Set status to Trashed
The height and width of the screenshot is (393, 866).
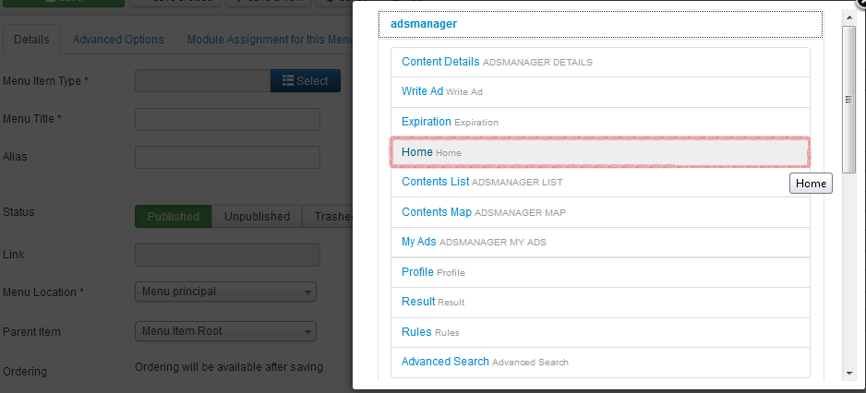click(329, 217)
